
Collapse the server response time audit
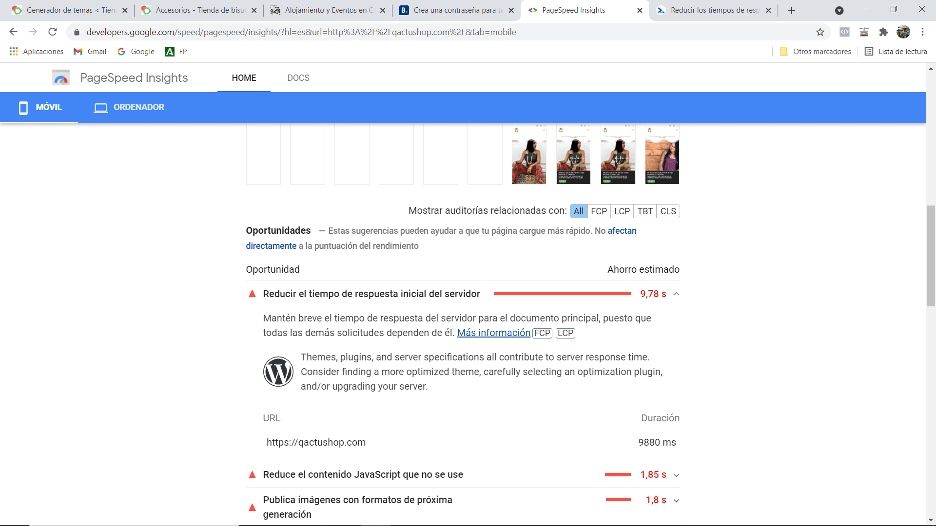pos(676,294)
